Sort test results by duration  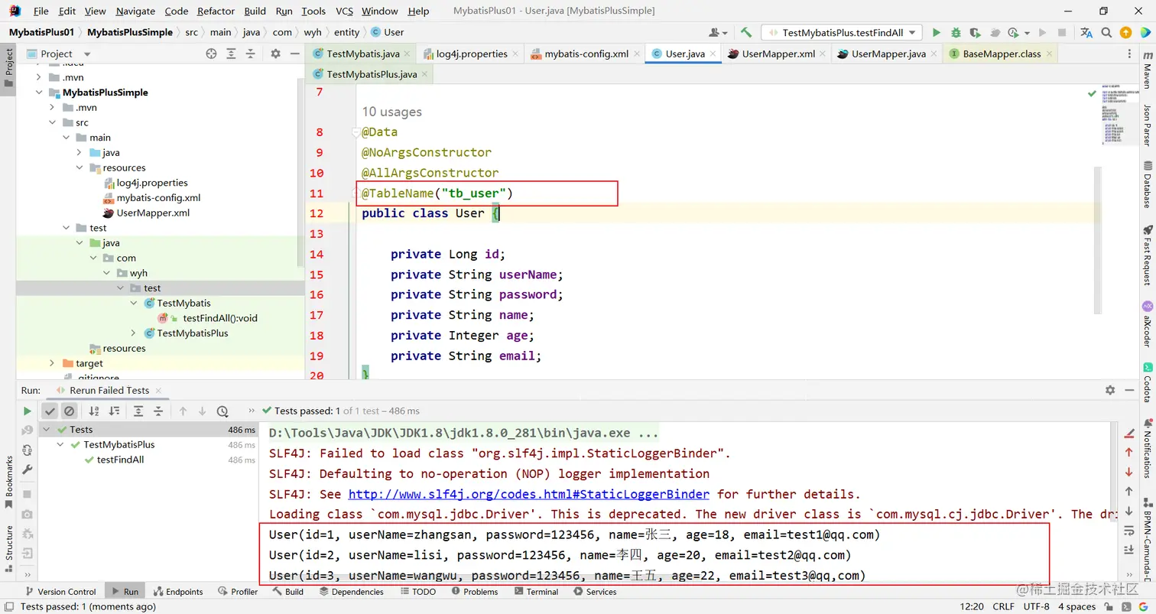114,411
